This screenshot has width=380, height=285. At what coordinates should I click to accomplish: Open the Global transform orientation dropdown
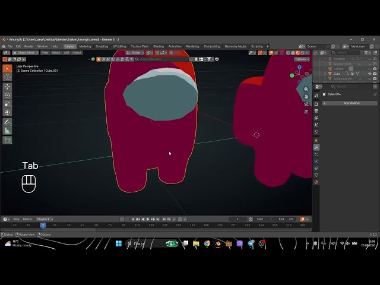pos(135,53)
